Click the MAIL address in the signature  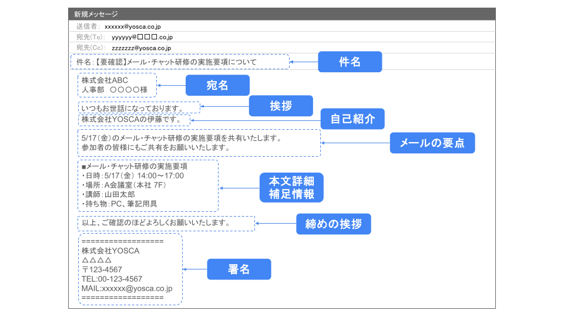pos(127,288)
